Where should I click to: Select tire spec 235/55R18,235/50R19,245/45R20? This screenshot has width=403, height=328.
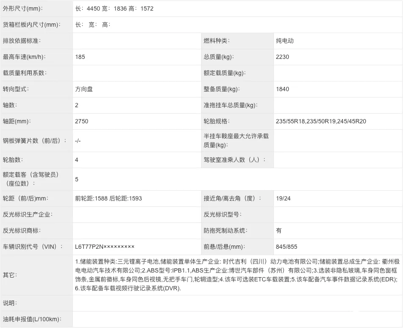(x=321, y=122)
